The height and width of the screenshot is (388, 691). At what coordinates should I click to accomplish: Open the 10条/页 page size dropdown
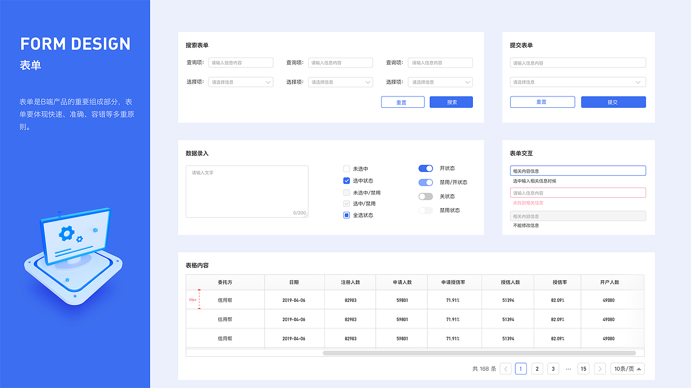pos(627,369)
